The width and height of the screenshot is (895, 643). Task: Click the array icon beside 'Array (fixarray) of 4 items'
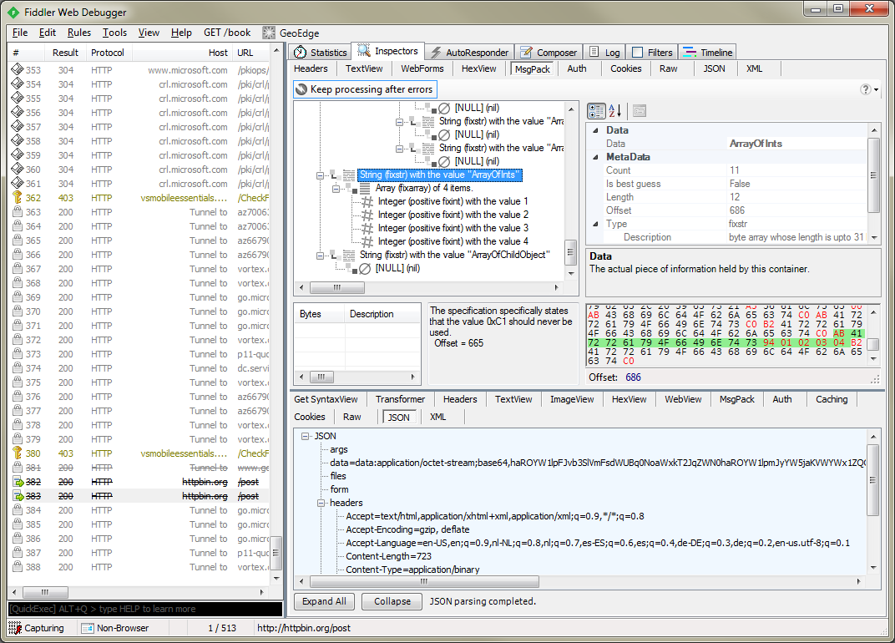click(x=365, y=188)
